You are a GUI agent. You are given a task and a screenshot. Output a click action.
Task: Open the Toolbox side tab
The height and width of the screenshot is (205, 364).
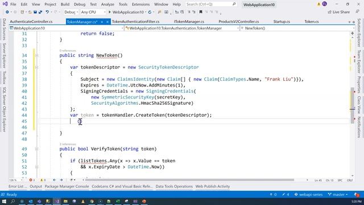pyautogui.click(x=4, y=77)
